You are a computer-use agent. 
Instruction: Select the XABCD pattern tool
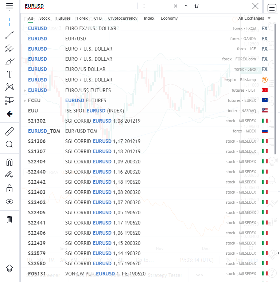9,87
